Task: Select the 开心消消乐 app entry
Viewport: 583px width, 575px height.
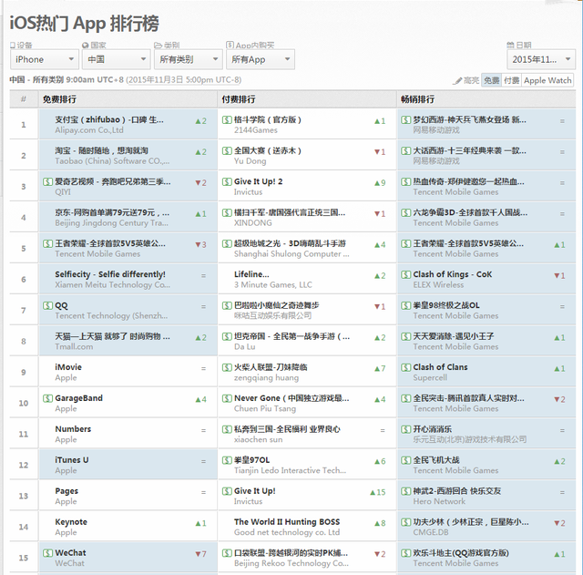Action: click(x=433, y=429)
